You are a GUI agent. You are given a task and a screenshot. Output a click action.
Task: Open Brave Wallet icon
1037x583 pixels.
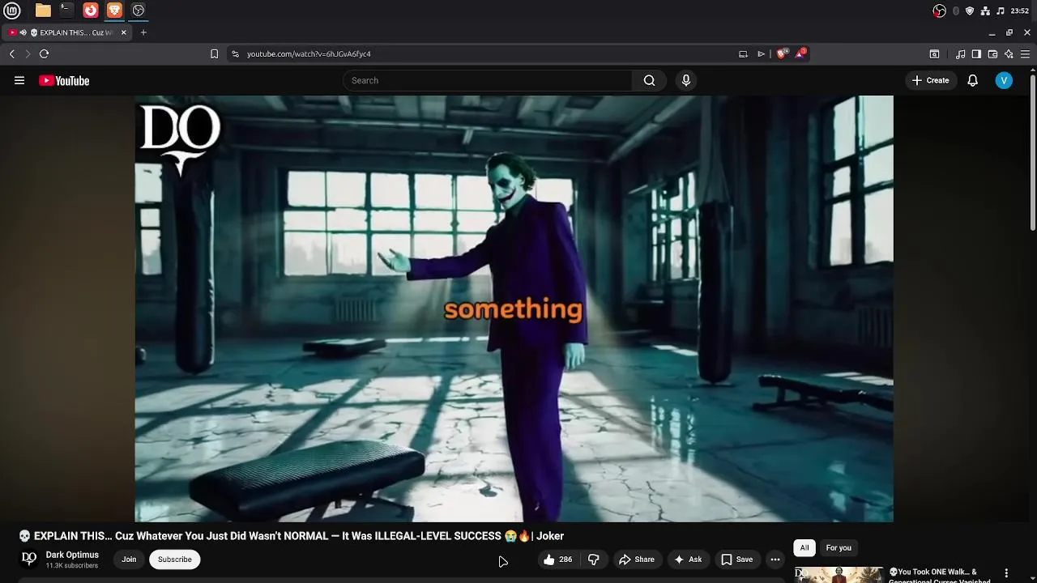(x=993, y=53)
